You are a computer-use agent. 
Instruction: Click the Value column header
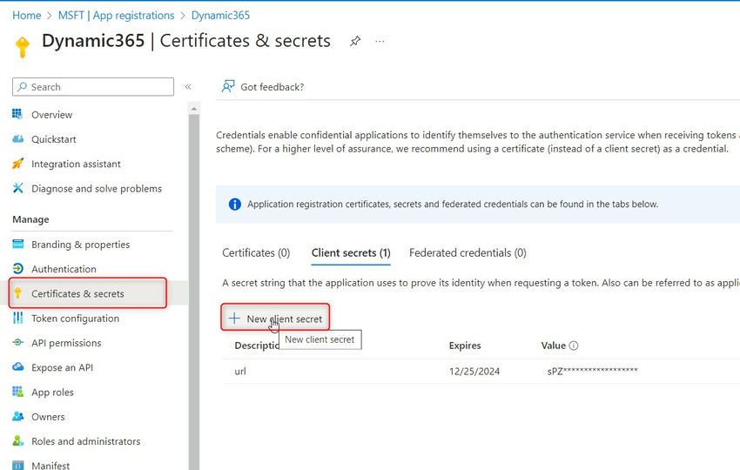[553, 346]
